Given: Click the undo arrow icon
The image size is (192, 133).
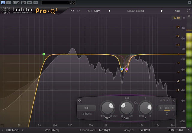Looking at the screenshot, I should tap(72, 11).
